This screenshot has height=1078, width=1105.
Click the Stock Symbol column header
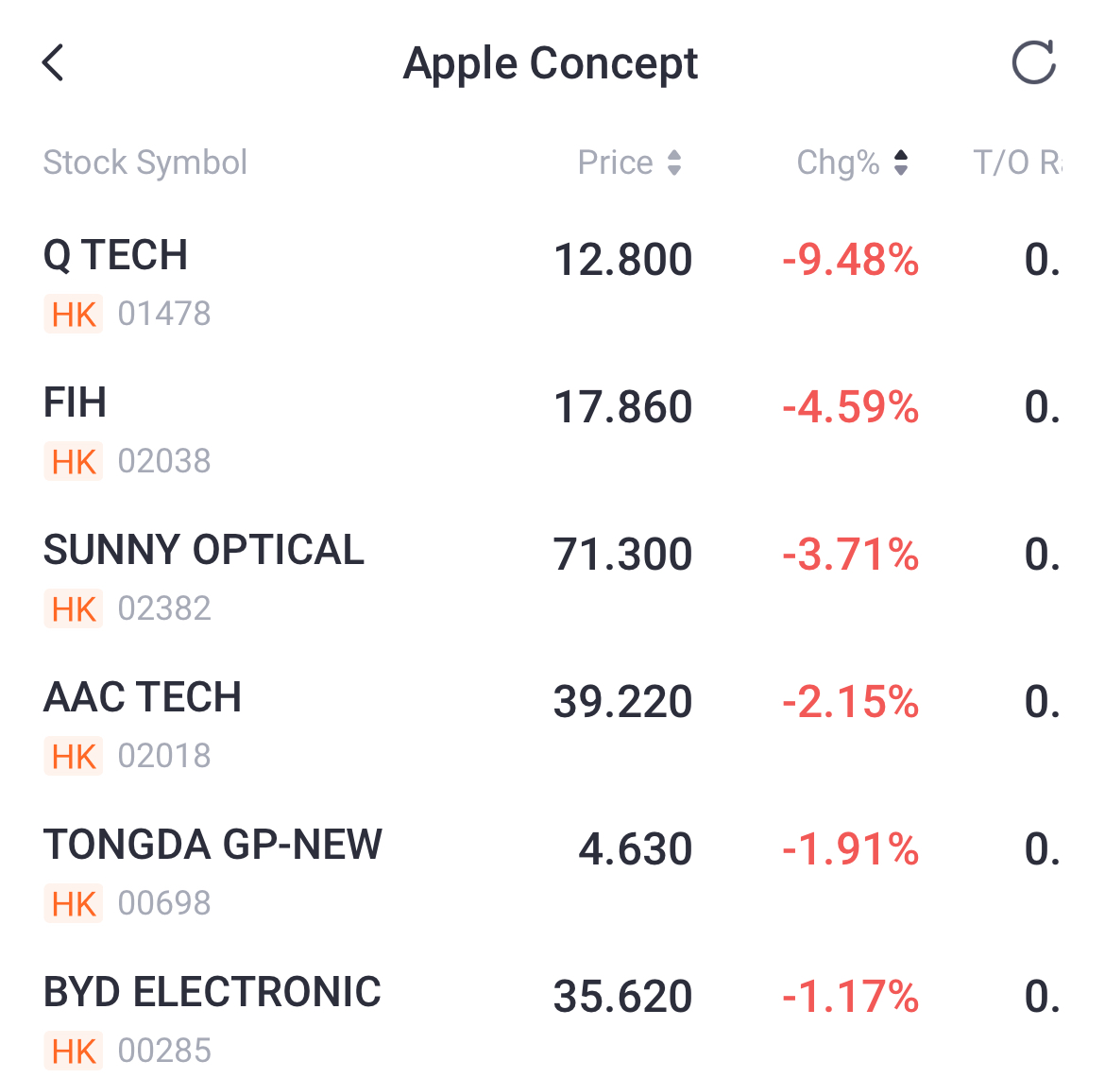[145, 163]
